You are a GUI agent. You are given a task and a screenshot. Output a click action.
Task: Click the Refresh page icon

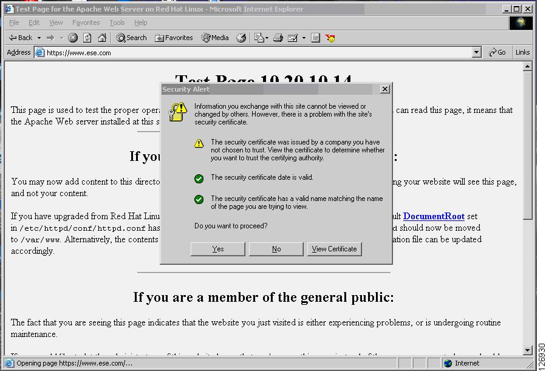click(x=87, y=38)
